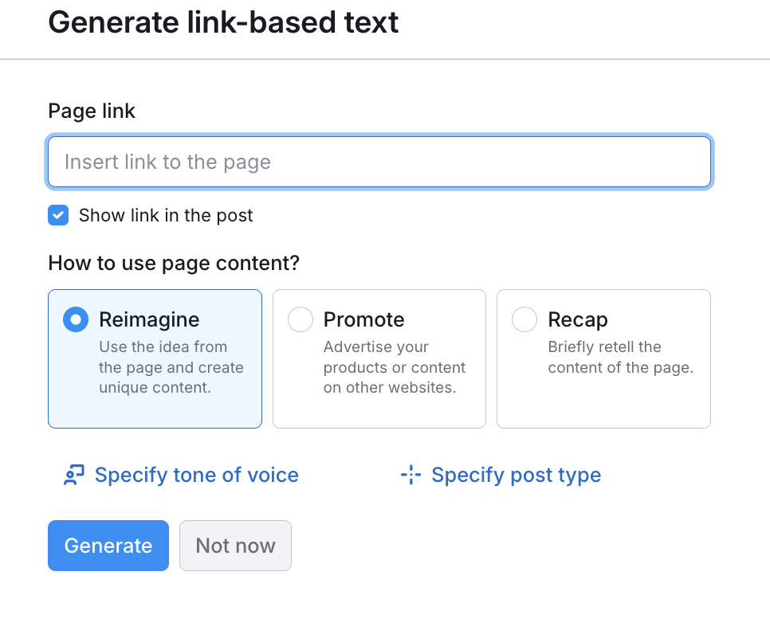The height and width of the screenshot is (642, 770).
Task: Click the Promote radio circle
Action: [x=300, y=319]
